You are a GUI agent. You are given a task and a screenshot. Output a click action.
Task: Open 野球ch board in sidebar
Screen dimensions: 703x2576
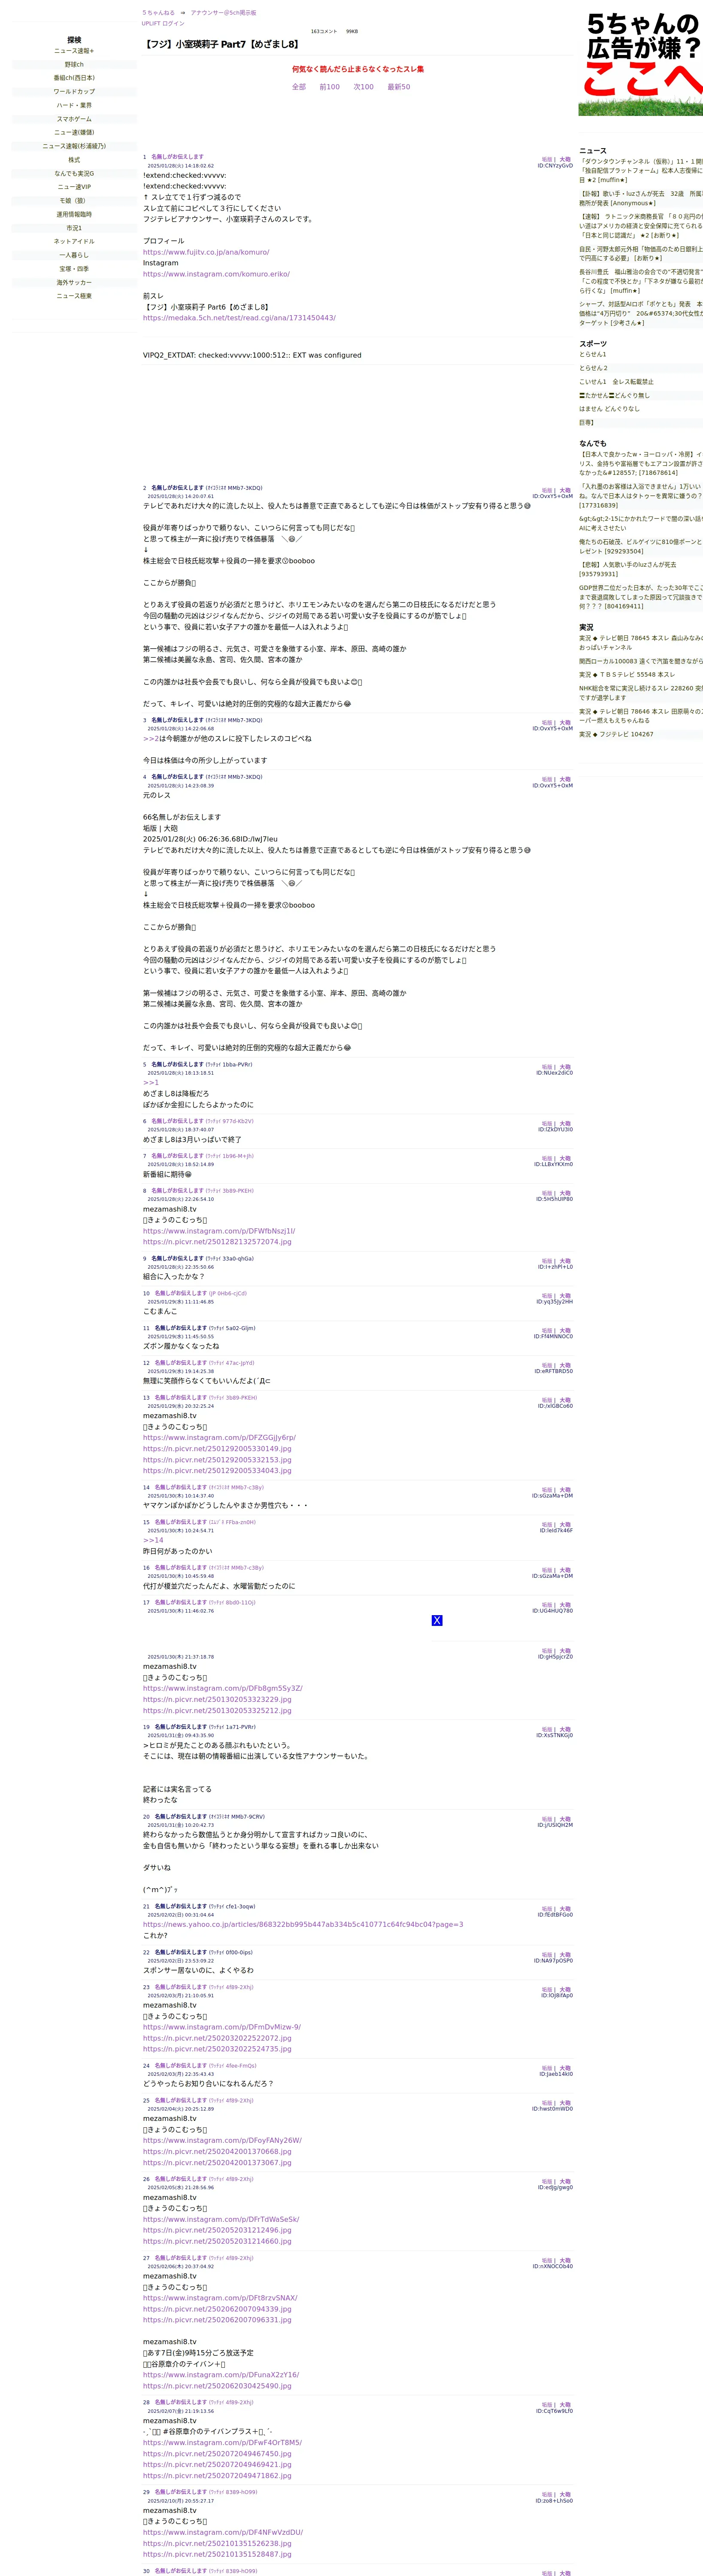click(74, 65)
